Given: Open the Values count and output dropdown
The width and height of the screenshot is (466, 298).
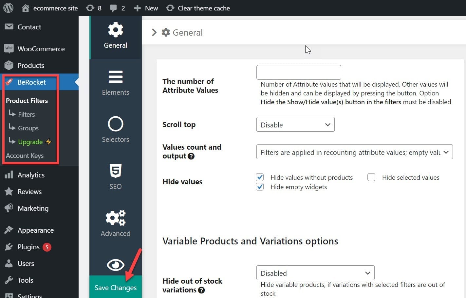Looking at the screenshot, I should (354, 152).
